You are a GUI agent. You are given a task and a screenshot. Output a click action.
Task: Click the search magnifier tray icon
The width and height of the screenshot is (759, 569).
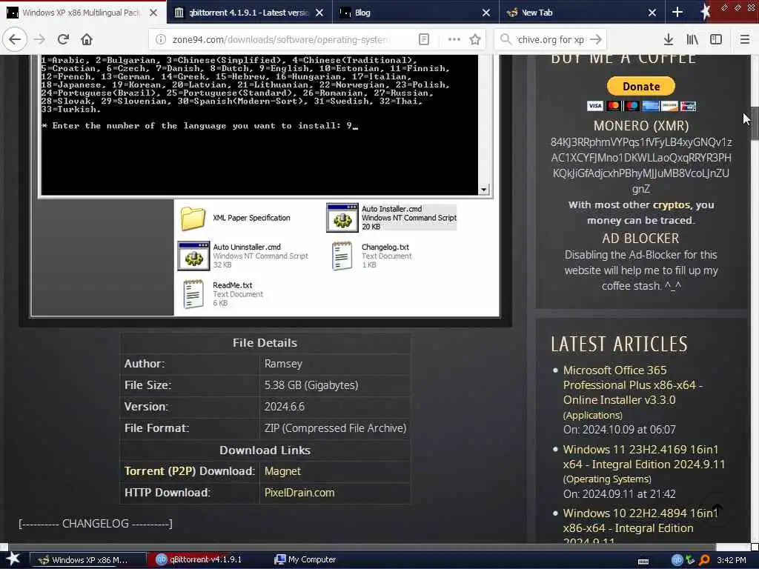704,560
